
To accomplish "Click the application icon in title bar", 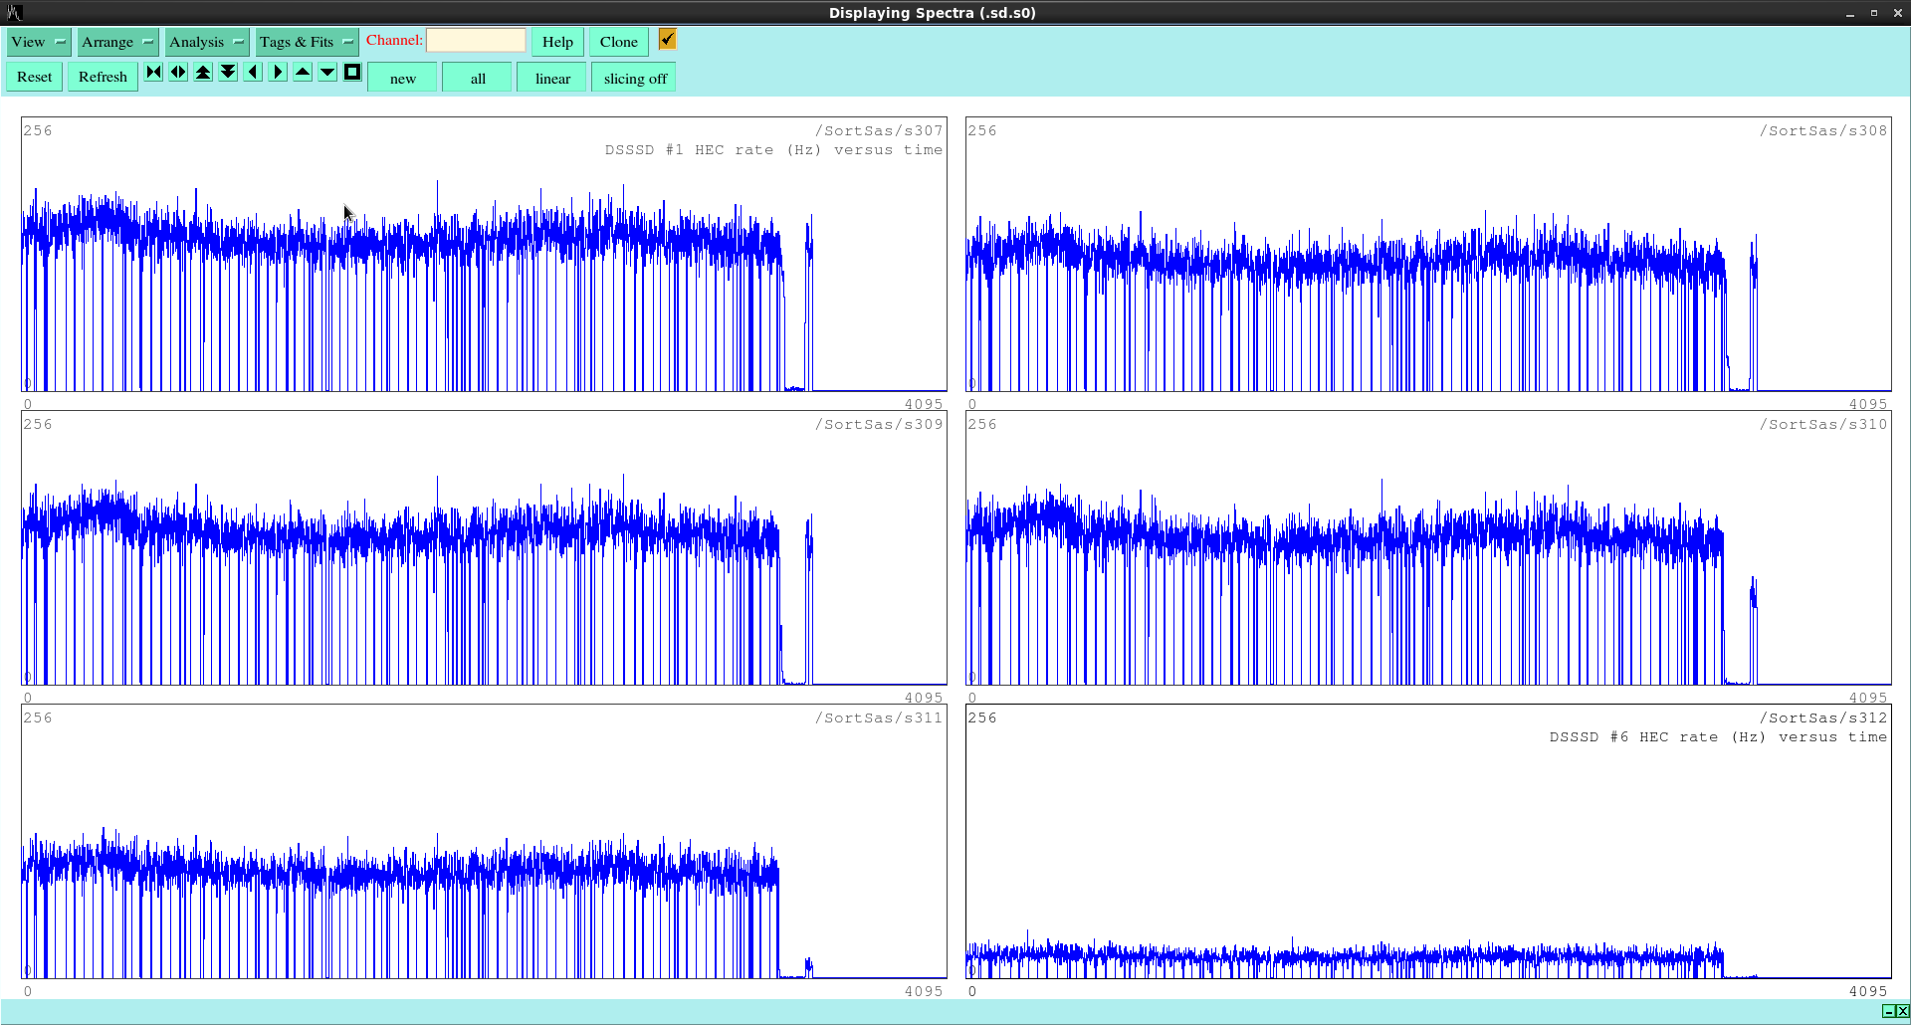I will [x=14, y=13].
